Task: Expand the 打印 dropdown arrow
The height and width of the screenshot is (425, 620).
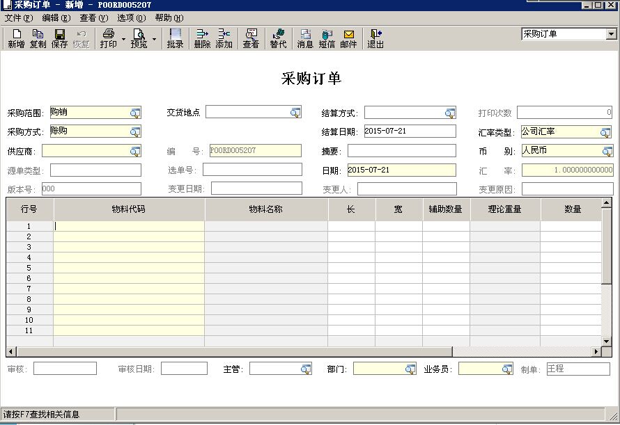Action: click(124, 39)
